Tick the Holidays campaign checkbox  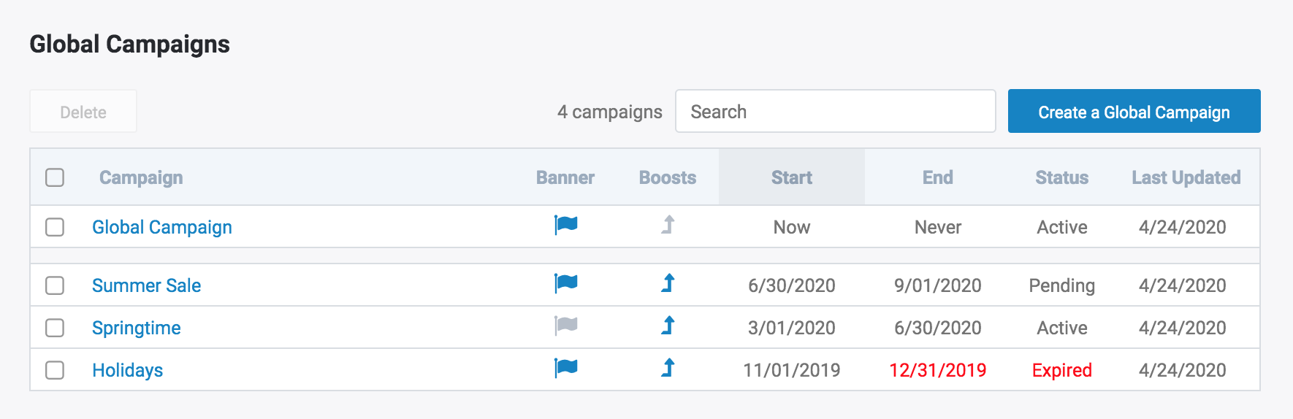point(55,370)
